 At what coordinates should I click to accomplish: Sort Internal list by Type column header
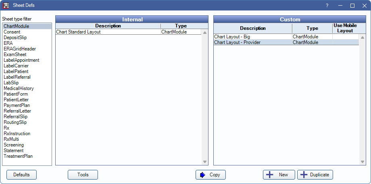click(181, 26)
